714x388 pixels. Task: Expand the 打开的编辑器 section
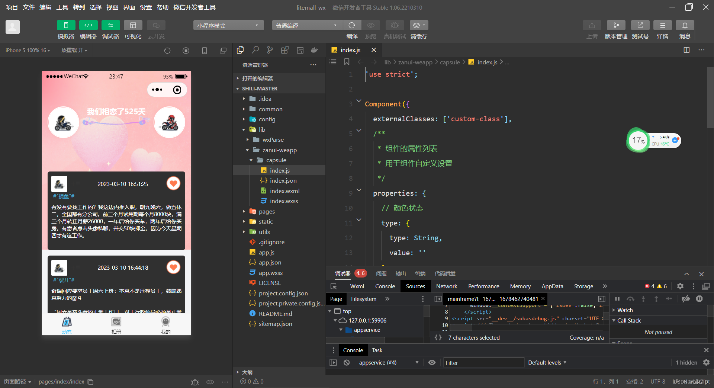point(279,78)
